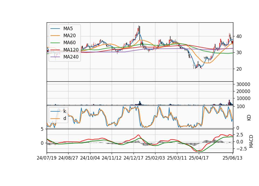Click the d legend label in KD panel
This screenshot has width=259, height=186.
(64, 118)
